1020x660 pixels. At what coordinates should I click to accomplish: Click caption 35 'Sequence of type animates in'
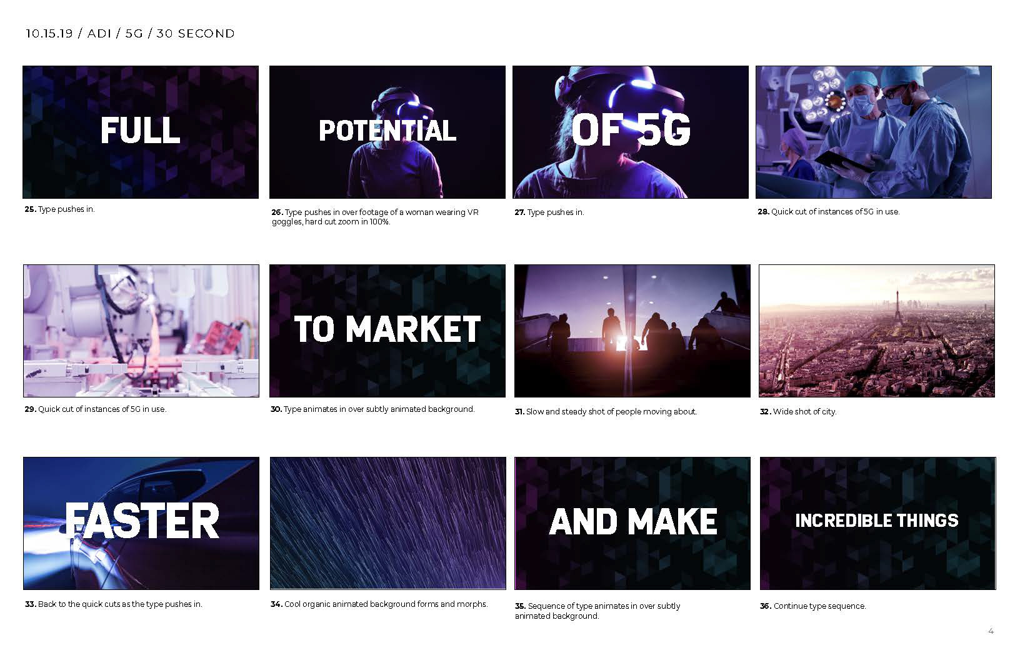tap(597, 611)
